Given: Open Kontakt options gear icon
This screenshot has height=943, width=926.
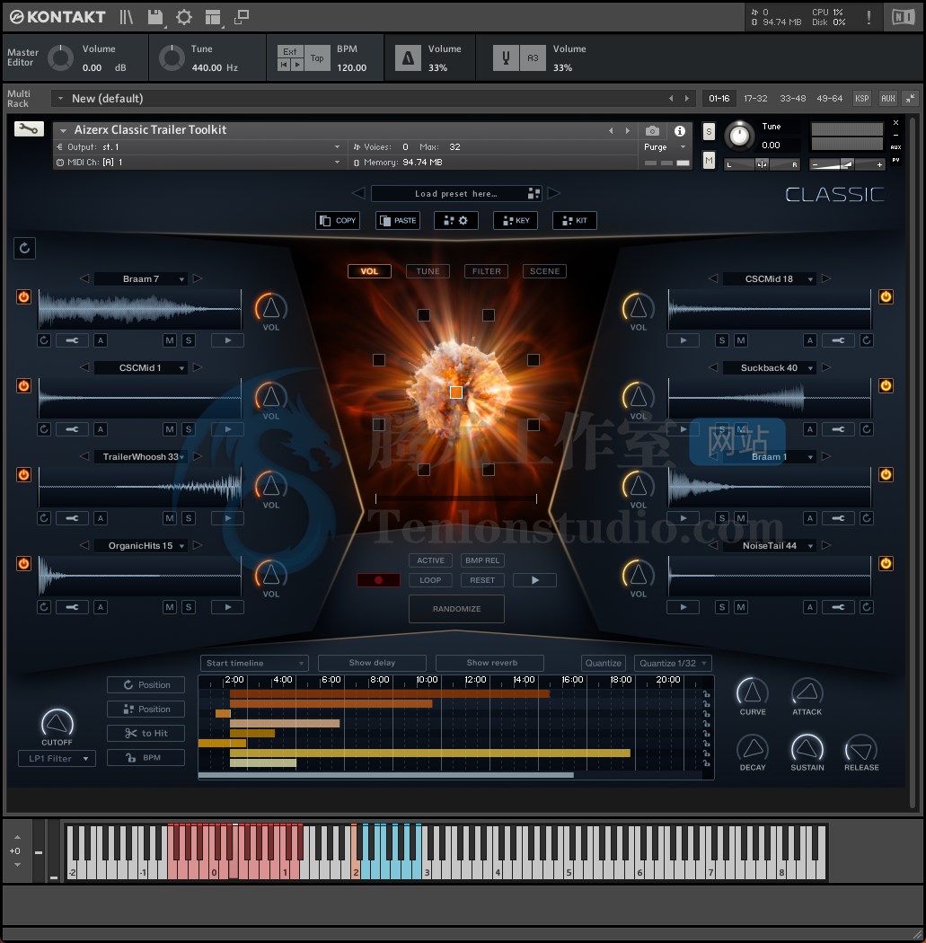Looking at the screenshot, I should click(184, 17).
